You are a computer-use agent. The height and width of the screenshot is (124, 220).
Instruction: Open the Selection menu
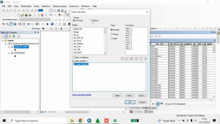coord(46,6)
